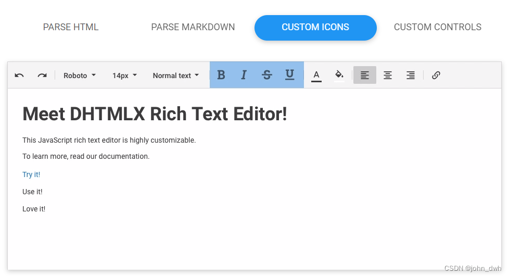Viewport: 509px width, 277px height.
Task: Toggle Bold formatting
Action: coord(221,75)
